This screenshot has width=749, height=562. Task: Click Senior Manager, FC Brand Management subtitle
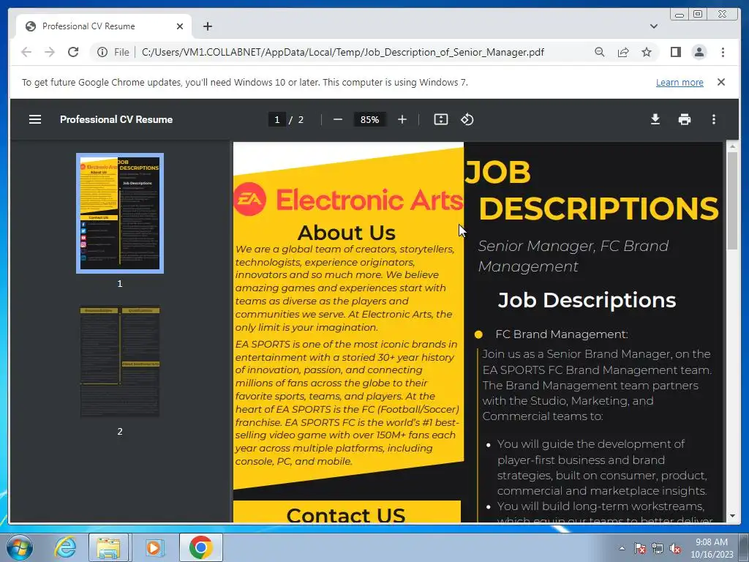(573, 255)
